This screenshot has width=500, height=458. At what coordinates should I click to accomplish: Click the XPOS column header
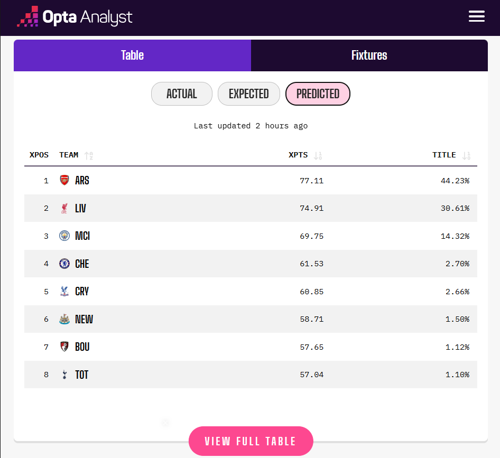(39, 155)
